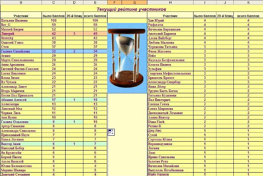Select the cell 'Черная Лиса'
The height and width of the screenshot is (176, 263).
(x=21, y=113)
